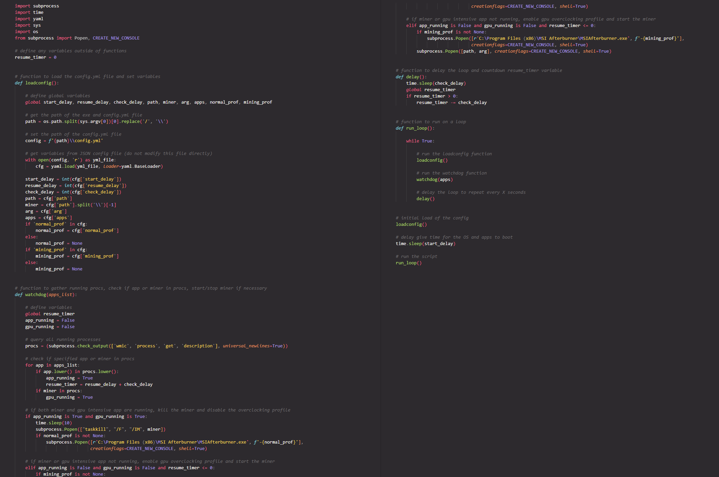Screen dimensions: 719x477
Task: Click 'CREATE_NEW_CONSOLE' in the from-import line
Action: 116,38
